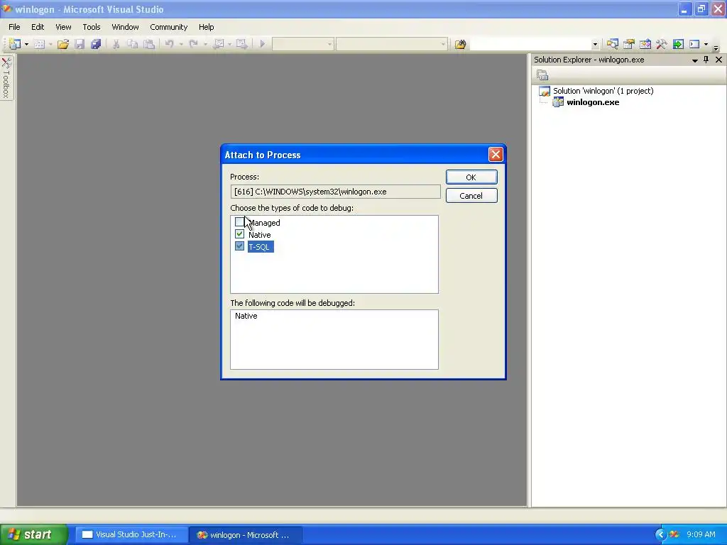Click the Process path field
The width and height of the screenshot is (727, 545).
click(335, 192)
